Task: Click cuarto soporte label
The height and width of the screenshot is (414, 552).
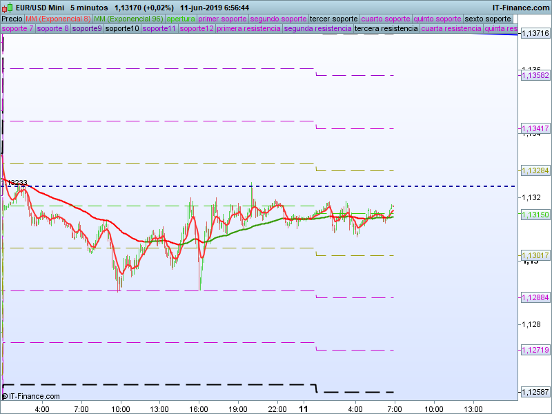Action: click(x=386, y=19)
